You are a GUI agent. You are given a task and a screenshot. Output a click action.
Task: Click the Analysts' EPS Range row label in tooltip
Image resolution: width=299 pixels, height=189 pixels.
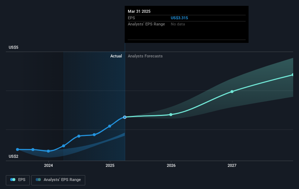(x=146, y=24)
